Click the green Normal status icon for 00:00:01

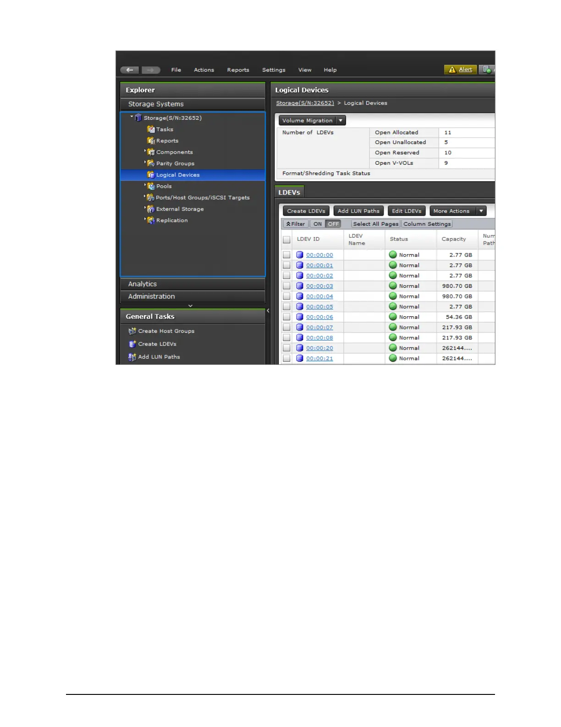393,265
